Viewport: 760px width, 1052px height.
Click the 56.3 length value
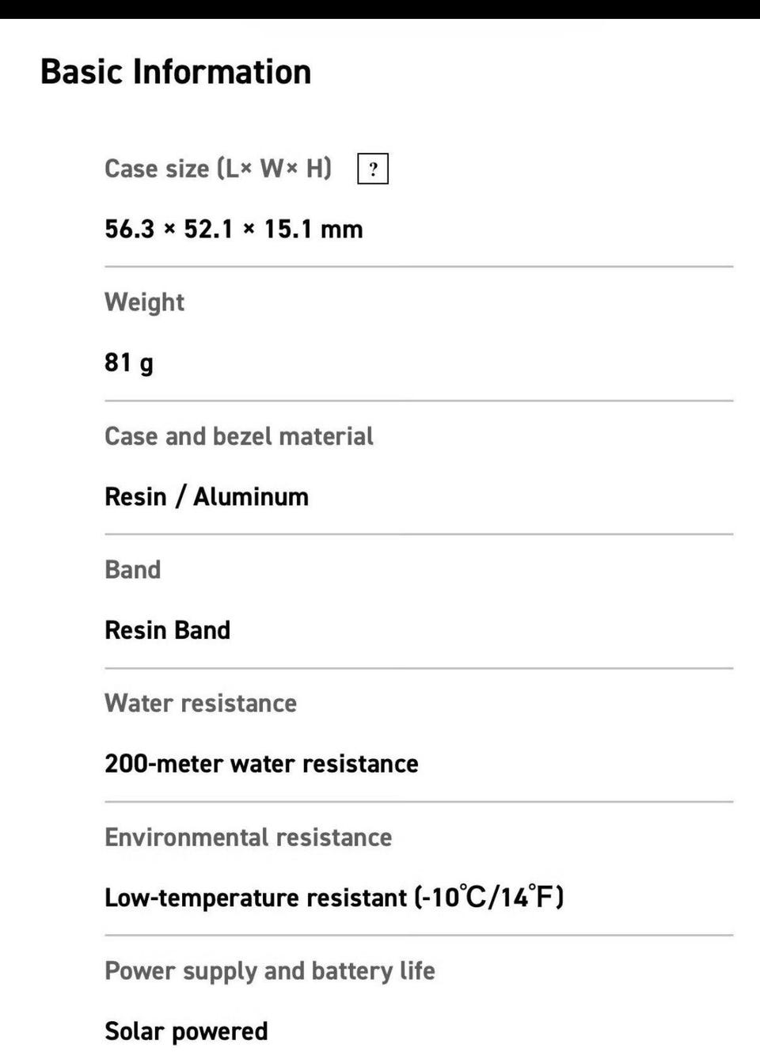coord(129,230)
